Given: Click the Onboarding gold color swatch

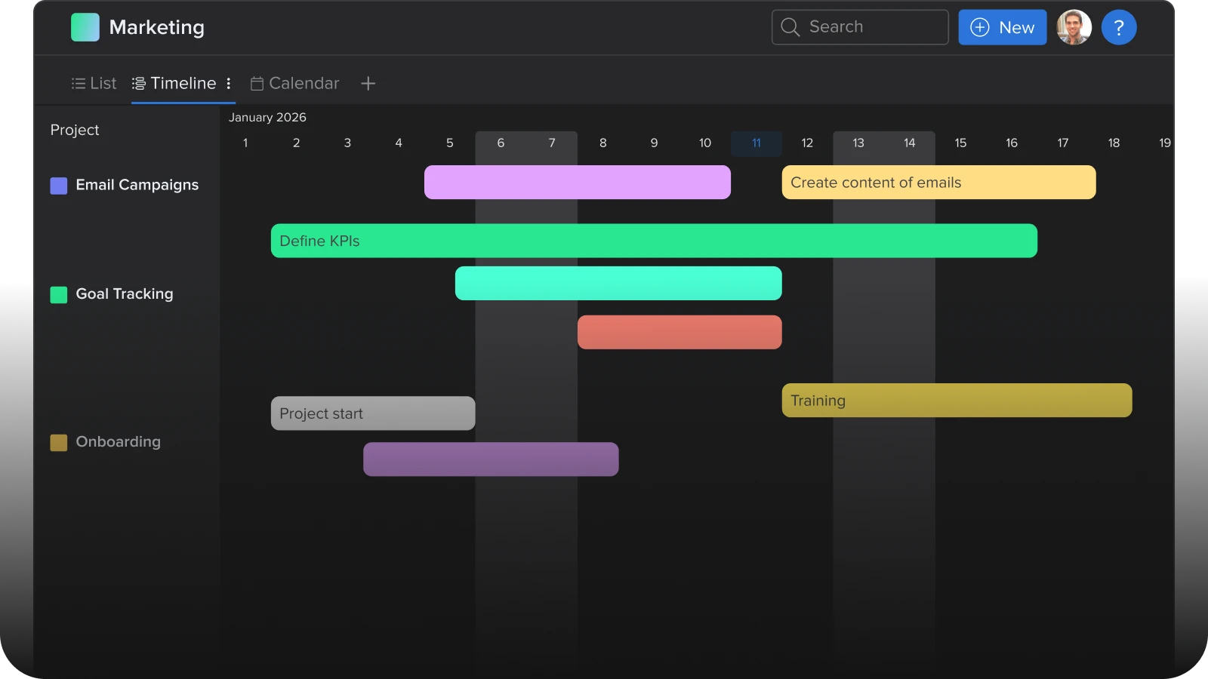Looking at the screenshot, I should click(59, 442).
